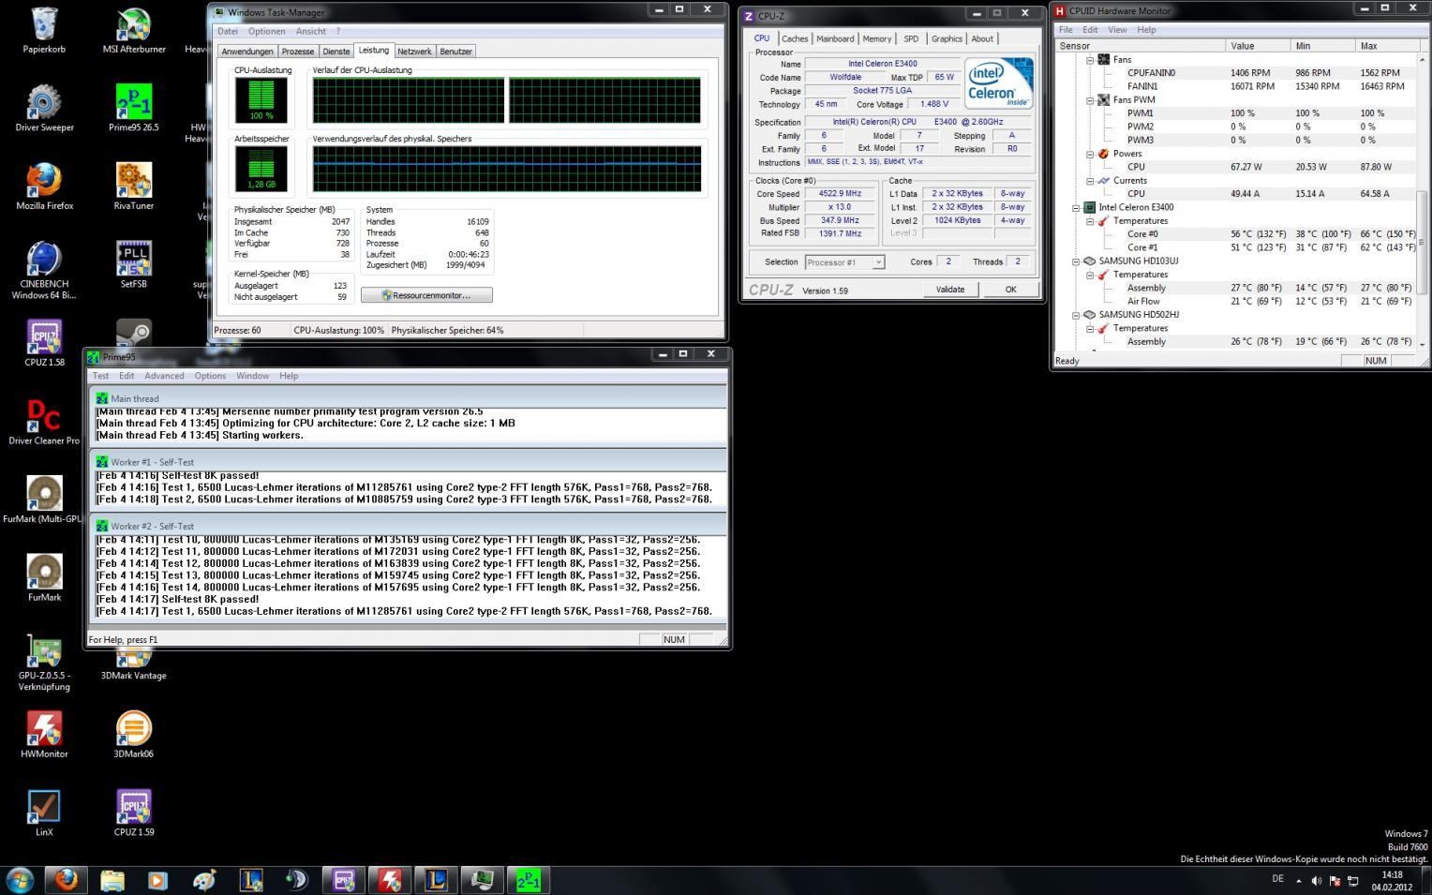The image size is (1432, 895).
Task: Click the Worker #1 - Self-Test title bar
Action: pos(409,462)
